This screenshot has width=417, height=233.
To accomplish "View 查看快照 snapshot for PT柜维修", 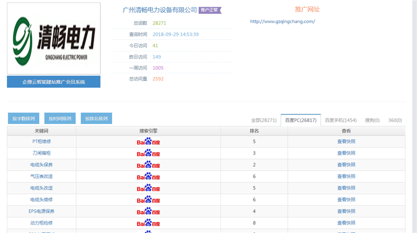I will (x=346, y=141).
